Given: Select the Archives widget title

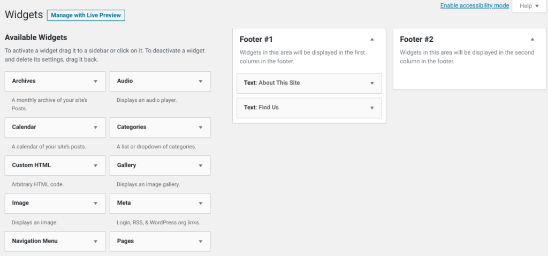Looking at the screenshot, I should point(24,81).
